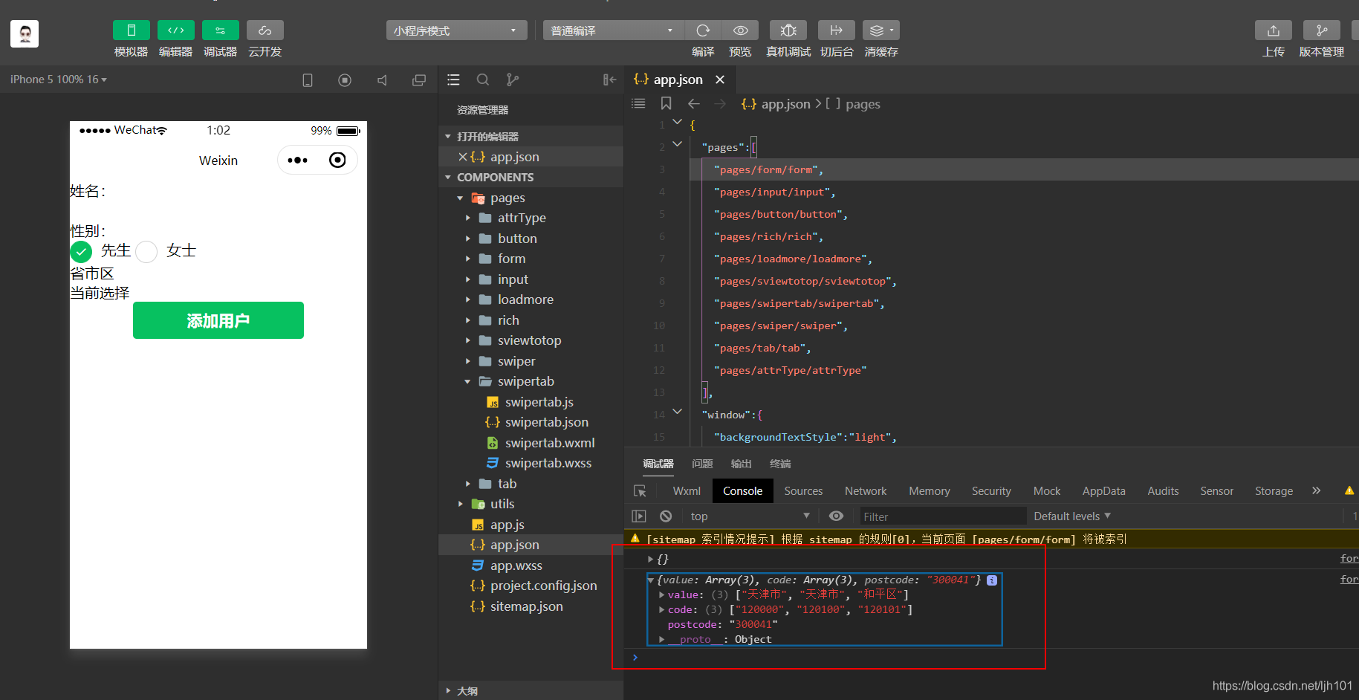Click the element inspect picker icon
Screen dimensions: 1359x700
pos(640,491)
